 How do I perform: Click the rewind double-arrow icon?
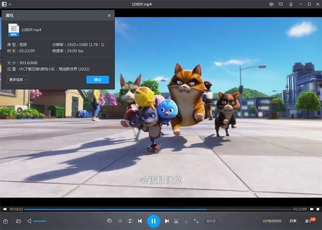click(x=5, y=209)
